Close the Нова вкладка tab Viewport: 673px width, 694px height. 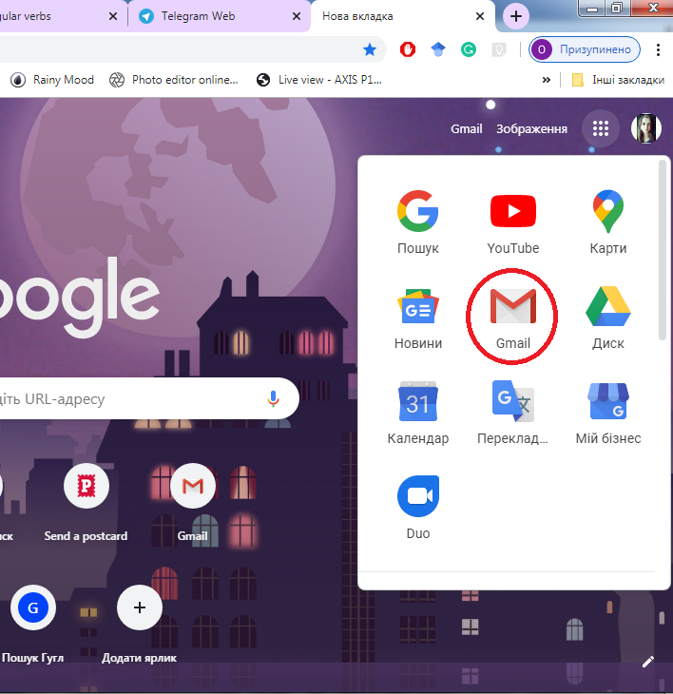coord(480,16)
